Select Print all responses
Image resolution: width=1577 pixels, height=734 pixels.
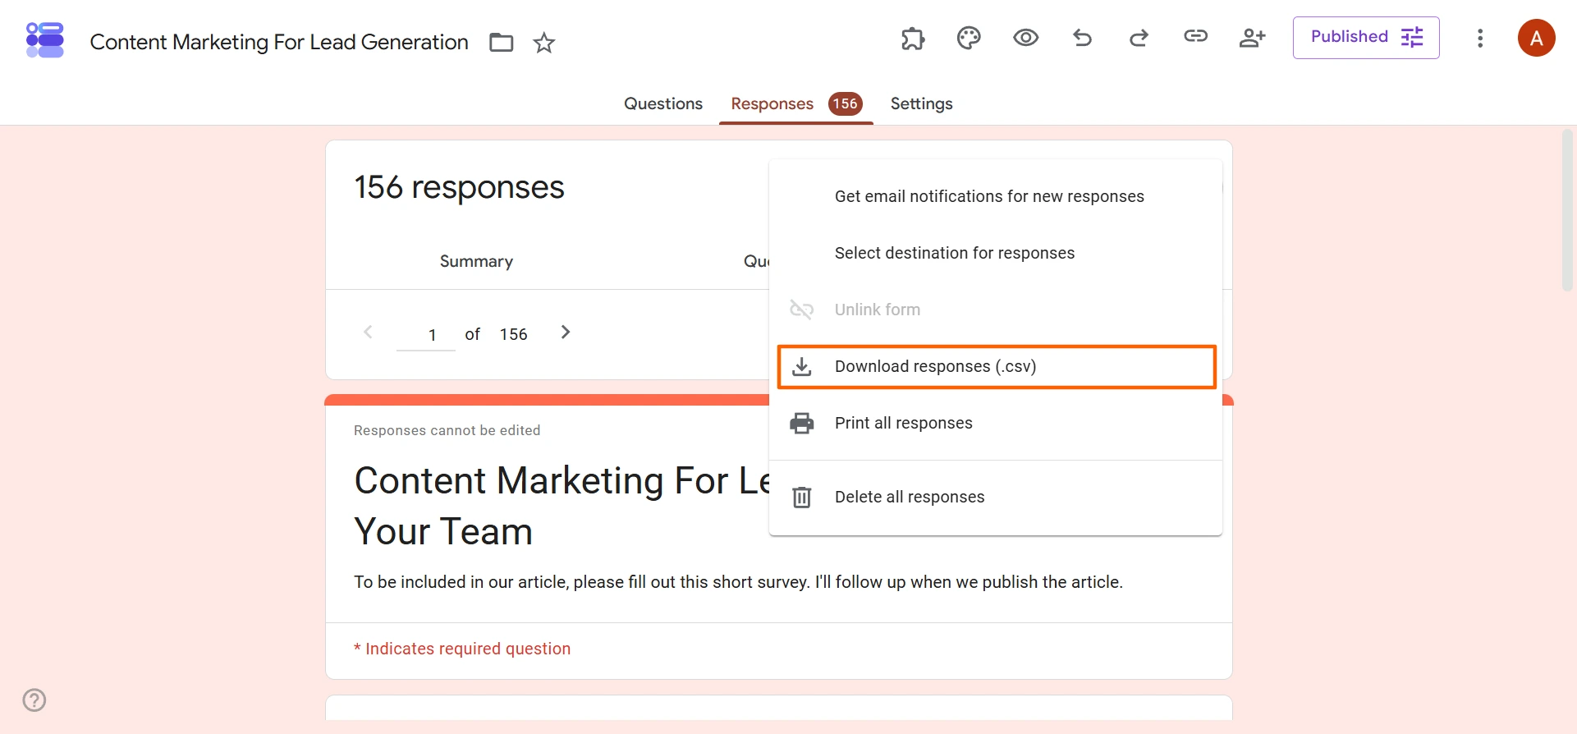[996, 423]
